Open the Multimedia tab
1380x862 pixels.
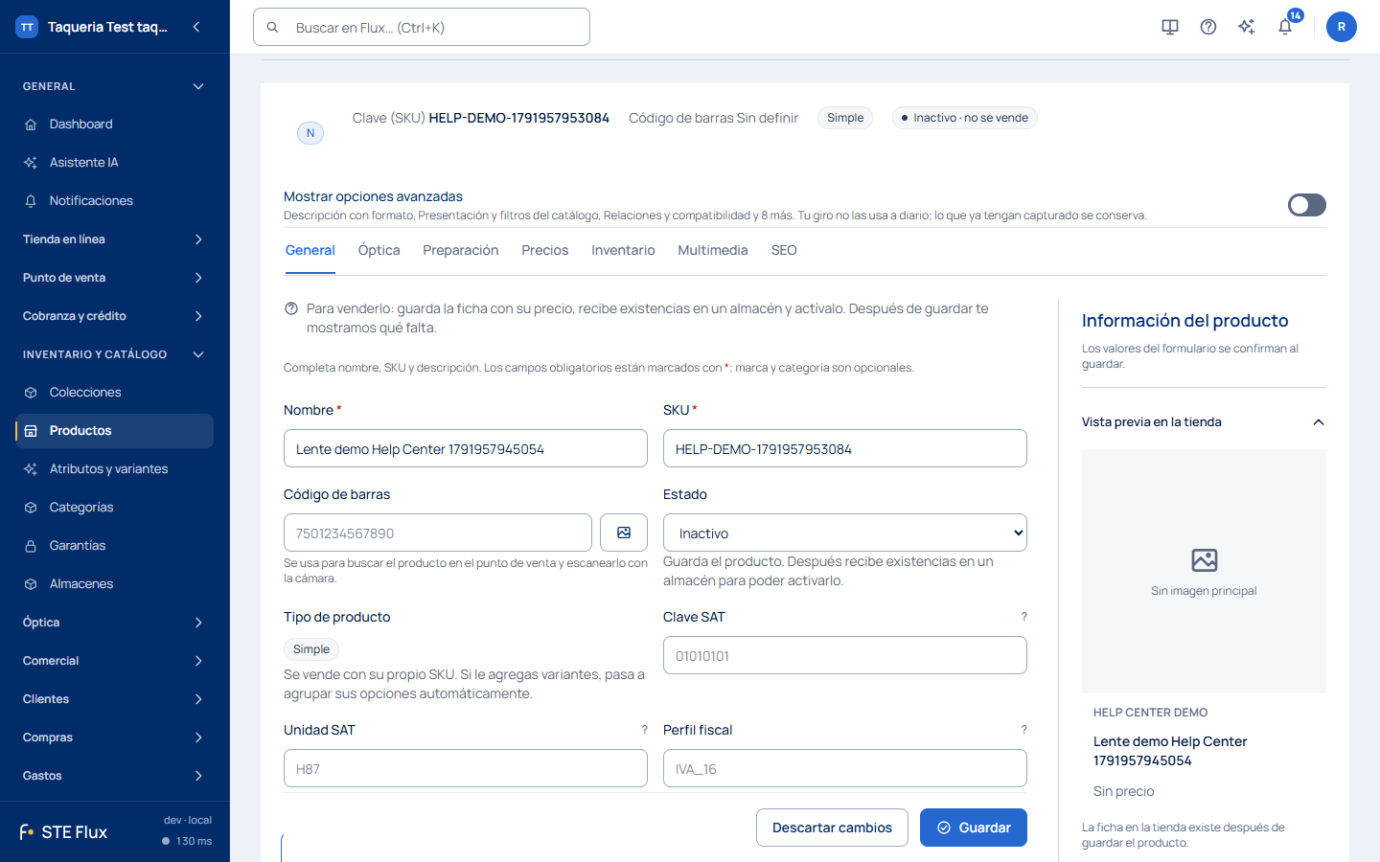713,250
